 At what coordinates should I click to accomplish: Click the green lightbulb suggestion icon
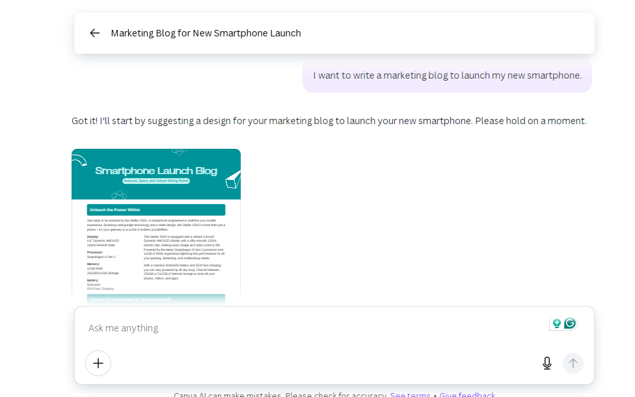(556, 324)
